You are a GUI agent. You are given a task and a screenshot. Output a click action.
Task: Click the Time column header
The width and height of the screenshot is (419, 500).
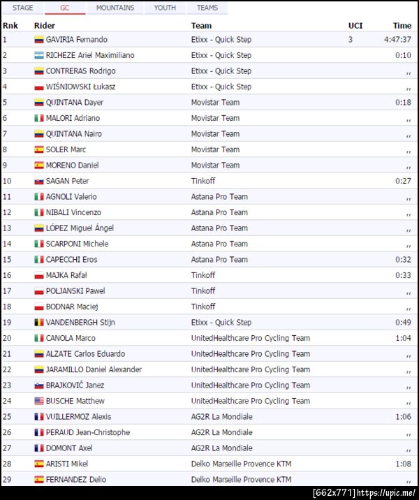(402, 25)
